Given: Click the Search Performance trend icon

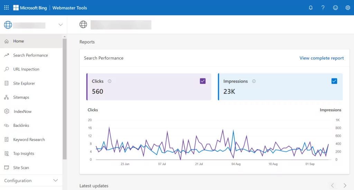Looking at the screenshot, I should pyautogui.click(x=7, y=55).
